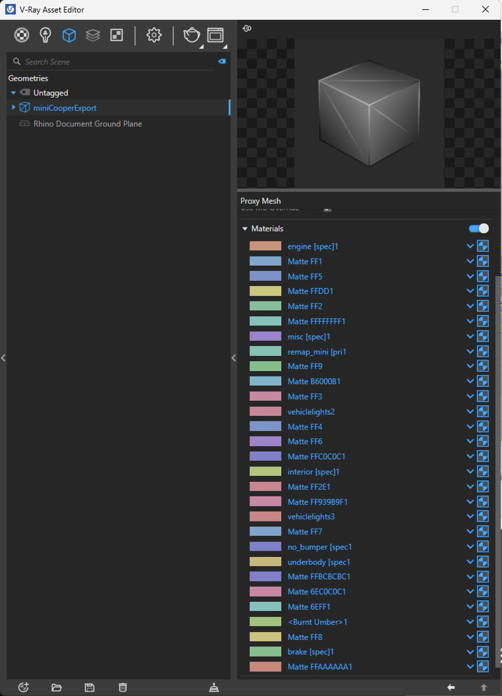Open dropdown for Matte FF3
This screenshot has height=696, width=502.
pyautogui.click(x=470, y=396)
